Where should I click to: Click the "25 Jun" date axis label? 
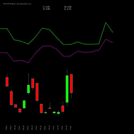point(6,128)
